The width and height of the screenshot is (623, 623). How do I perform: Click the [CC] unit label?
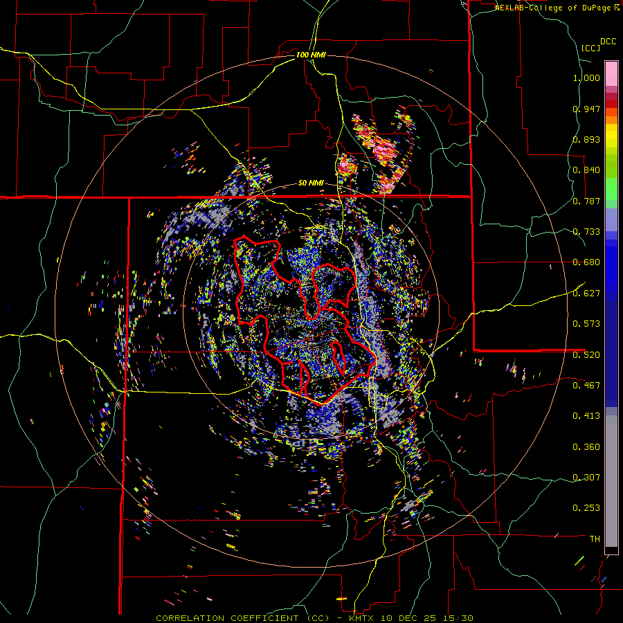pos(590,48)
